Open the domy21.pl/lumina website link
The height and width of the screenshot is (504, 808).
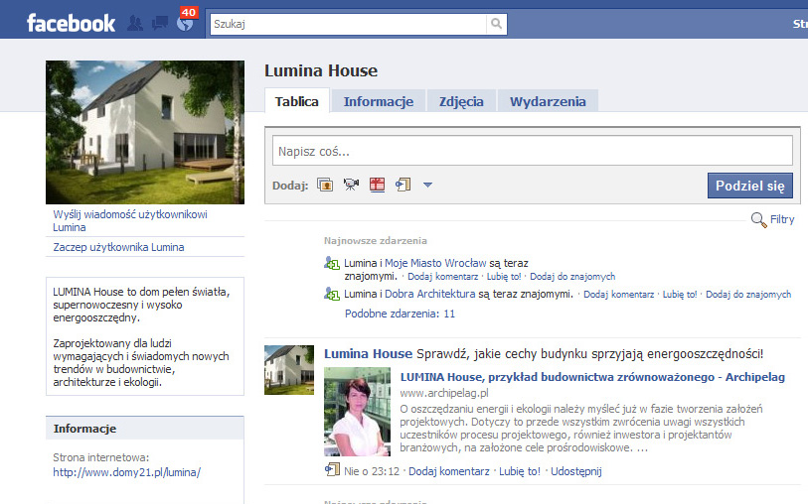pos(127,472)
